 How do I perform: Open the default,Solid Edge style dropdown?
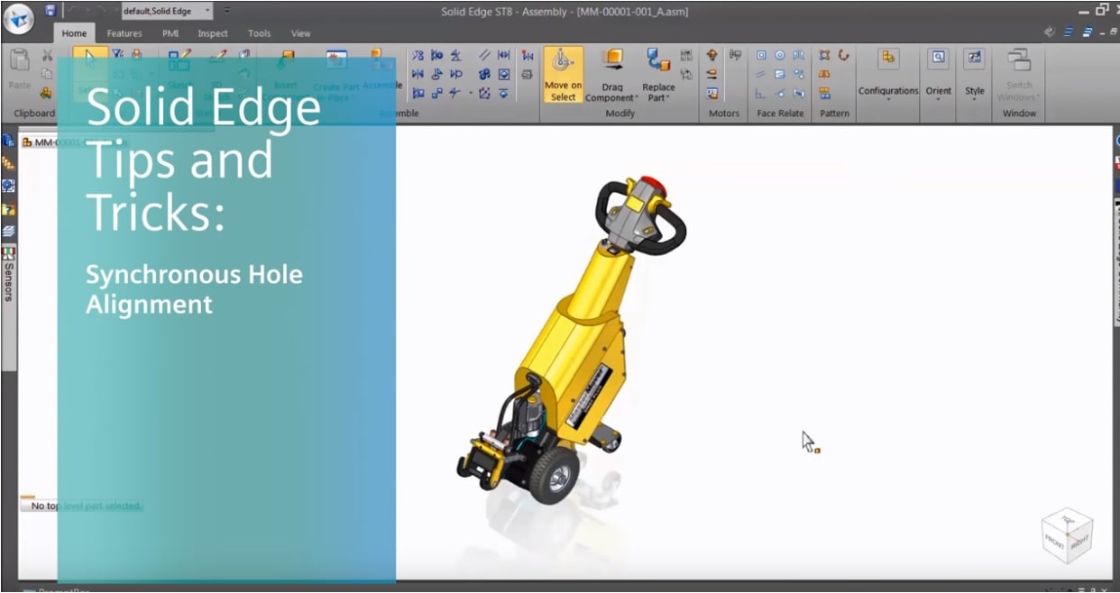click(167, 11)
